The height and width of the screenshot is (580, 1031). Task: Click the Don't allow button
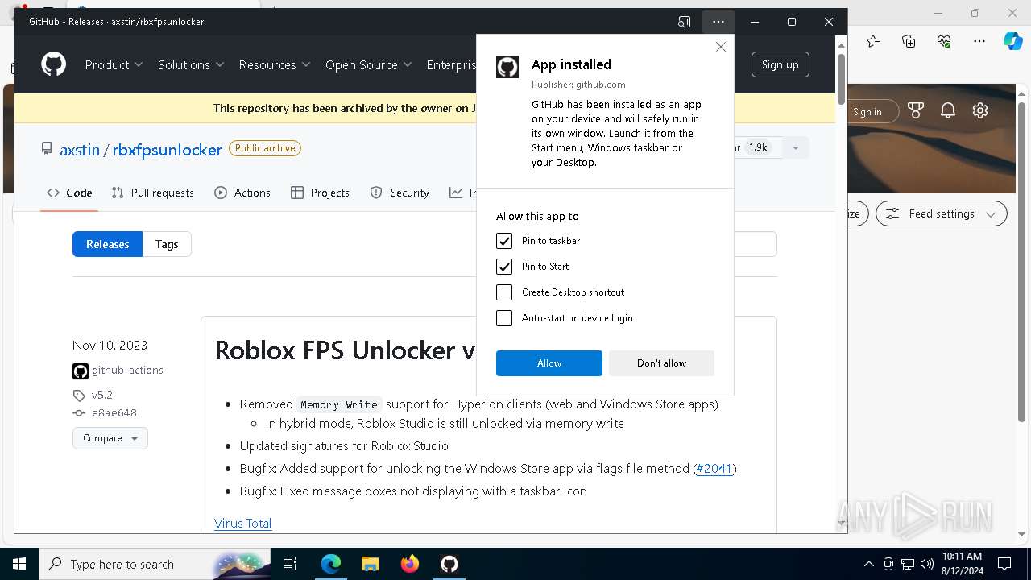tap(661, 363)
